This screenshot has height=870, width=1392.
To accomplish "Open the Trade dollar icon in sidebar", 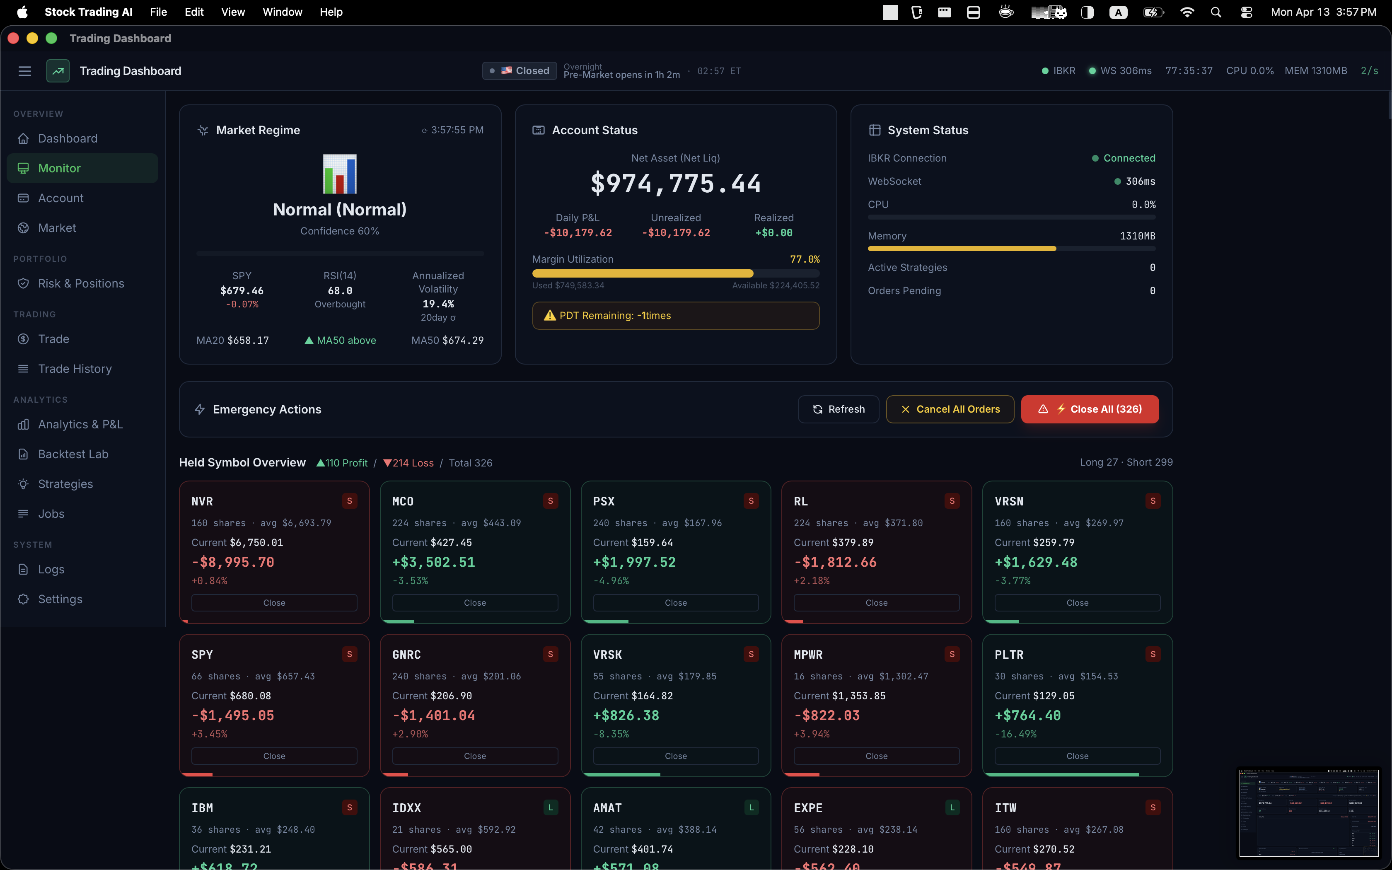I will [x=24, y=339].
